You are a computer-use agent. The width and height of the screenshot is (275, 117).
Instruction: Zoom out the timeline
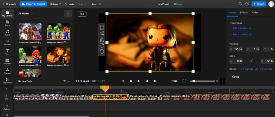191,81
